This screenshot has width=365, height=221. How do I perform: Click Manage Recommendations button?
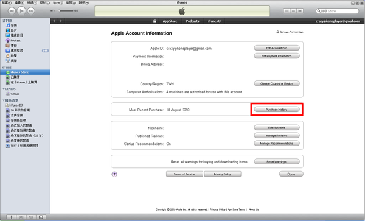(x=277, y=144)
